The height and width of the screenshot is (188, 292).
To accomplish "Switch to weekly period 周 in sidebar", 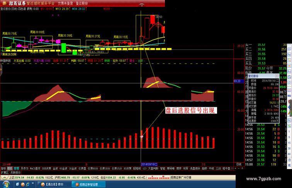I will [289, 165].
